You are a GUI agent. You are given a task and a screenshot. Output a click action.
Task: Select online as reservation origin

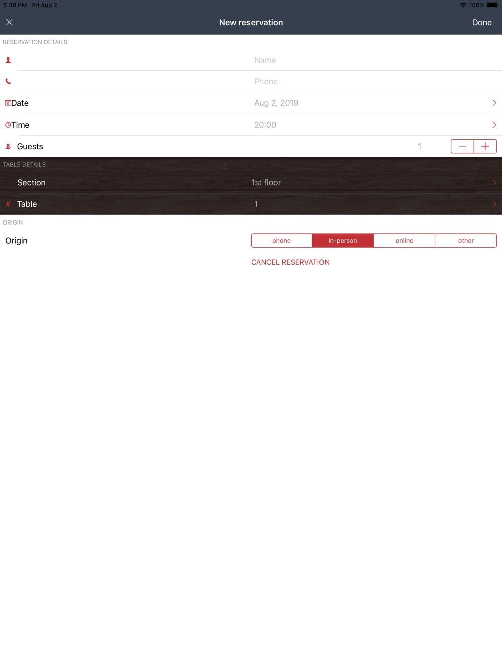pos(405,241)
